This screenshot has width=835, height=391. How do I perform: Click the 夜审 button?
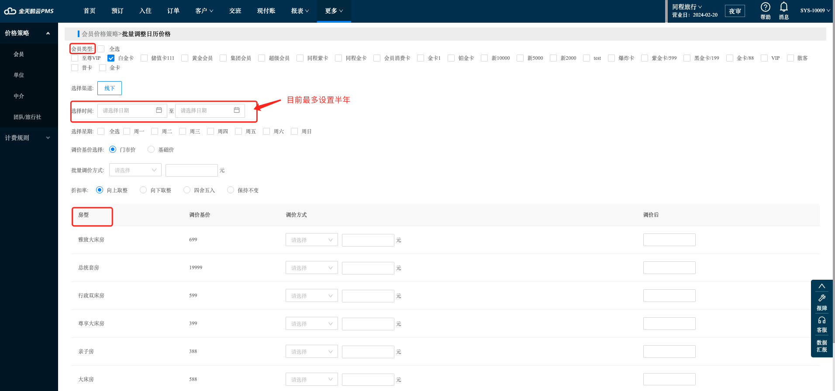pyautogui.click(x=735, y=11)
